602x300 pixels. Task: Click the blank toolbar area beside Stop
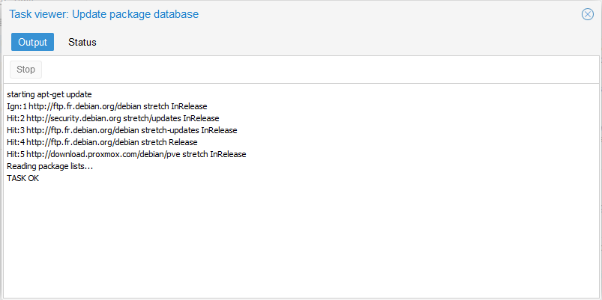300,70
